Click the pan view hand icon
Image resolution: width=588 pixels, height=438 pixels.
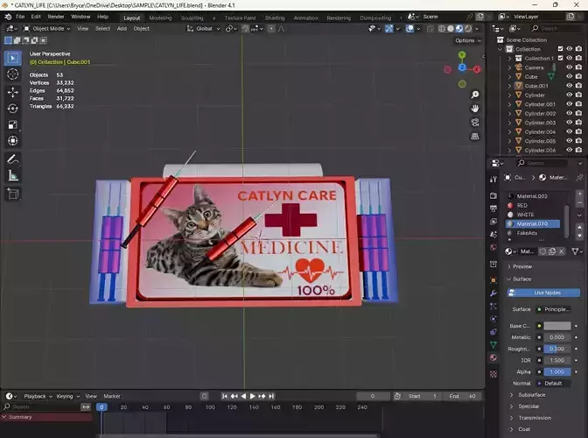click(x=475, y=109)
